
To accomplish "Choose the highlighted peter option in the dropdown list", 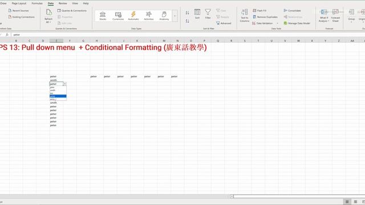I will point(58,96).
